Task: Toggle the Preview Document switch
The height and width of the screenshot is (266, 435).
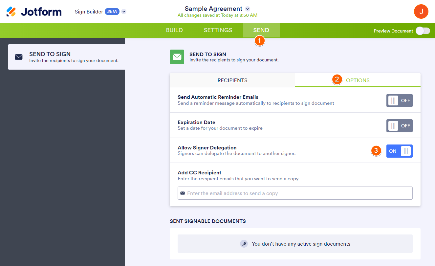Action: [x=423, y=31]
